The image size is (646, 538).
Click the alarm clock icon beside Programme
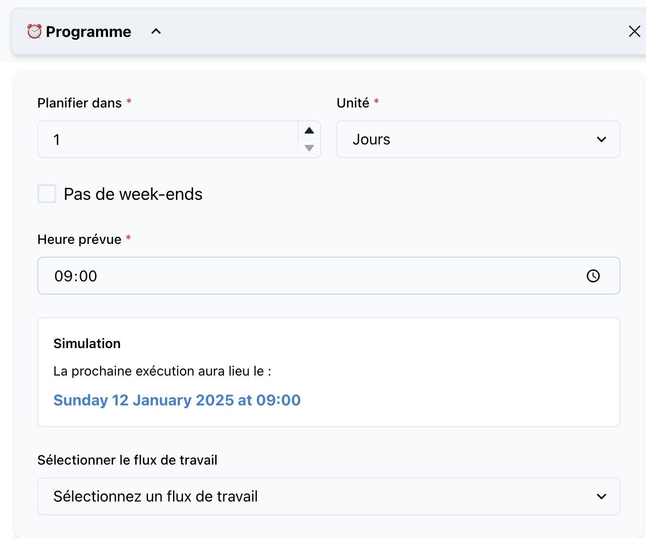pyautogui.click(x=34, y=32)
